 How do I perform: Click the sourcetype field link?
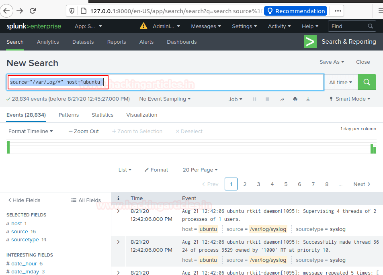(25, 240)
